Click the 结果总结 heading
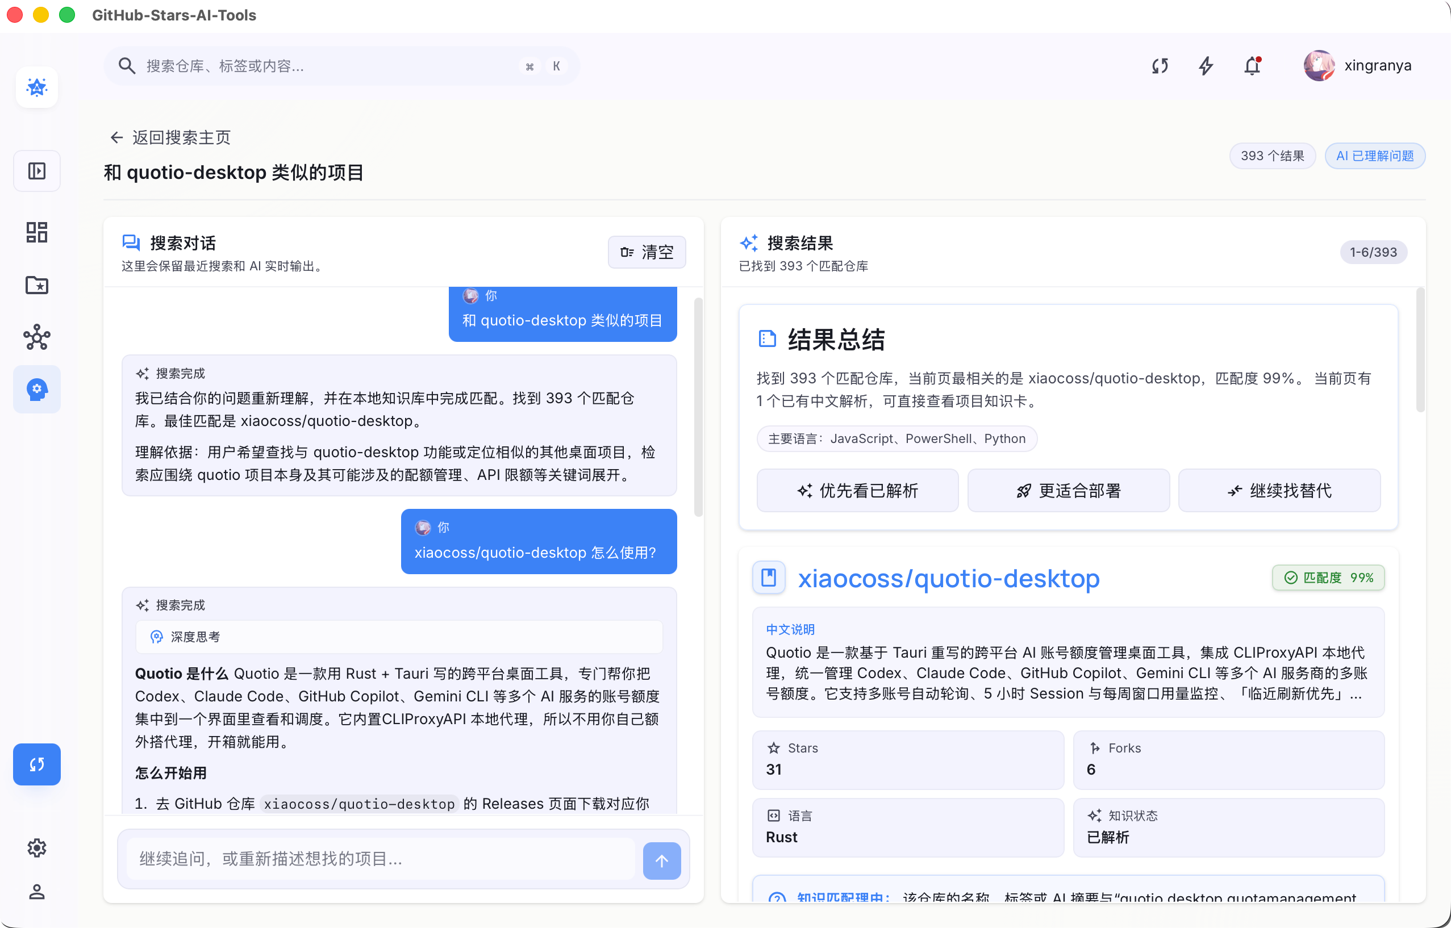The height and width of the screenshot is (928, 1451). (x=837, y=339)
